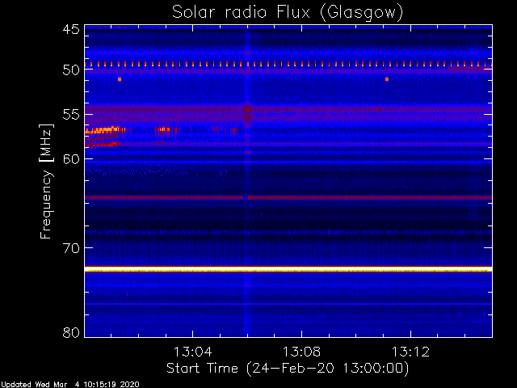The image size is (517, 388).
Task: Click the "Start Time (24-Feb-20 13:00:00)" label
Action: coord(288,368)
